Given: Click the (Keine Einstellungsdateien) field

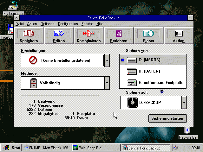Looking at the screenshot, I should pos(63,60).
